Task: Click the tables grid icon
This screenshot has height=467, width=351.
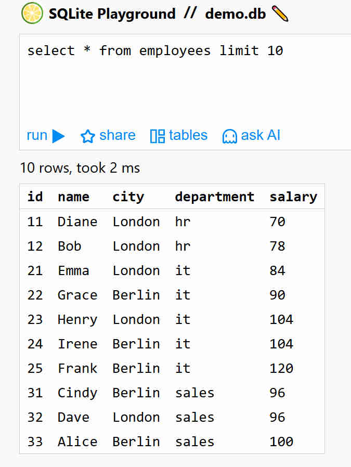Action: [158, 136]
